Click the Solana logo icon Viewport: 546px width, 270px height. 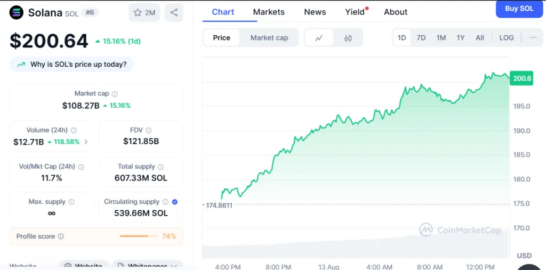17,13
